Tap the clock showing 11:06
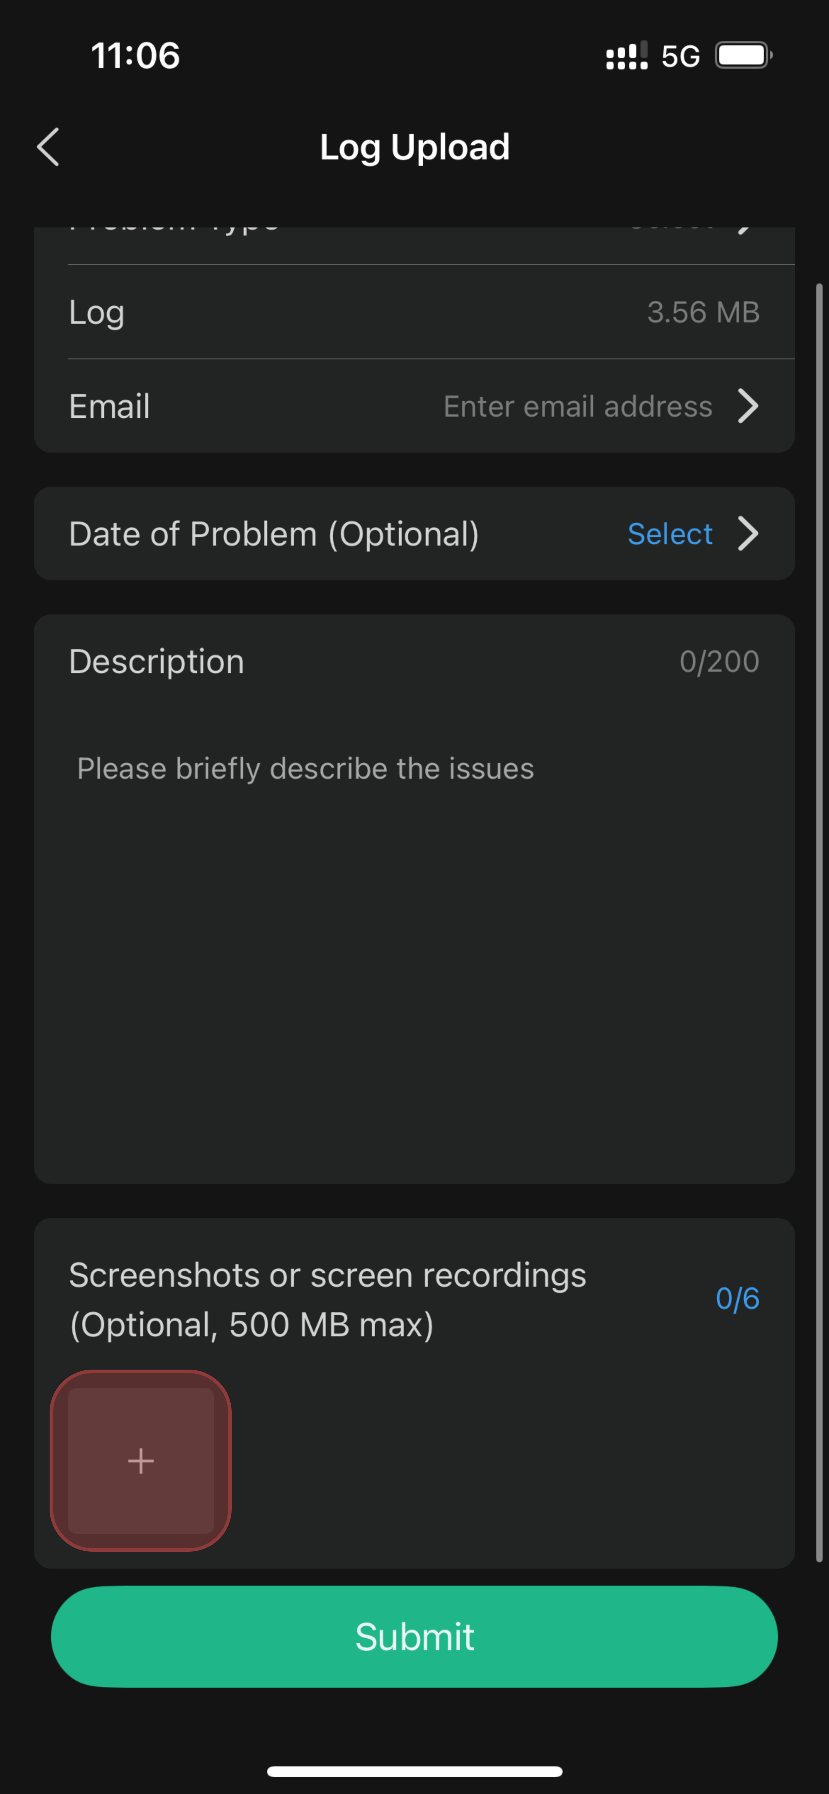829x1794 pixels. coord(135,55)
